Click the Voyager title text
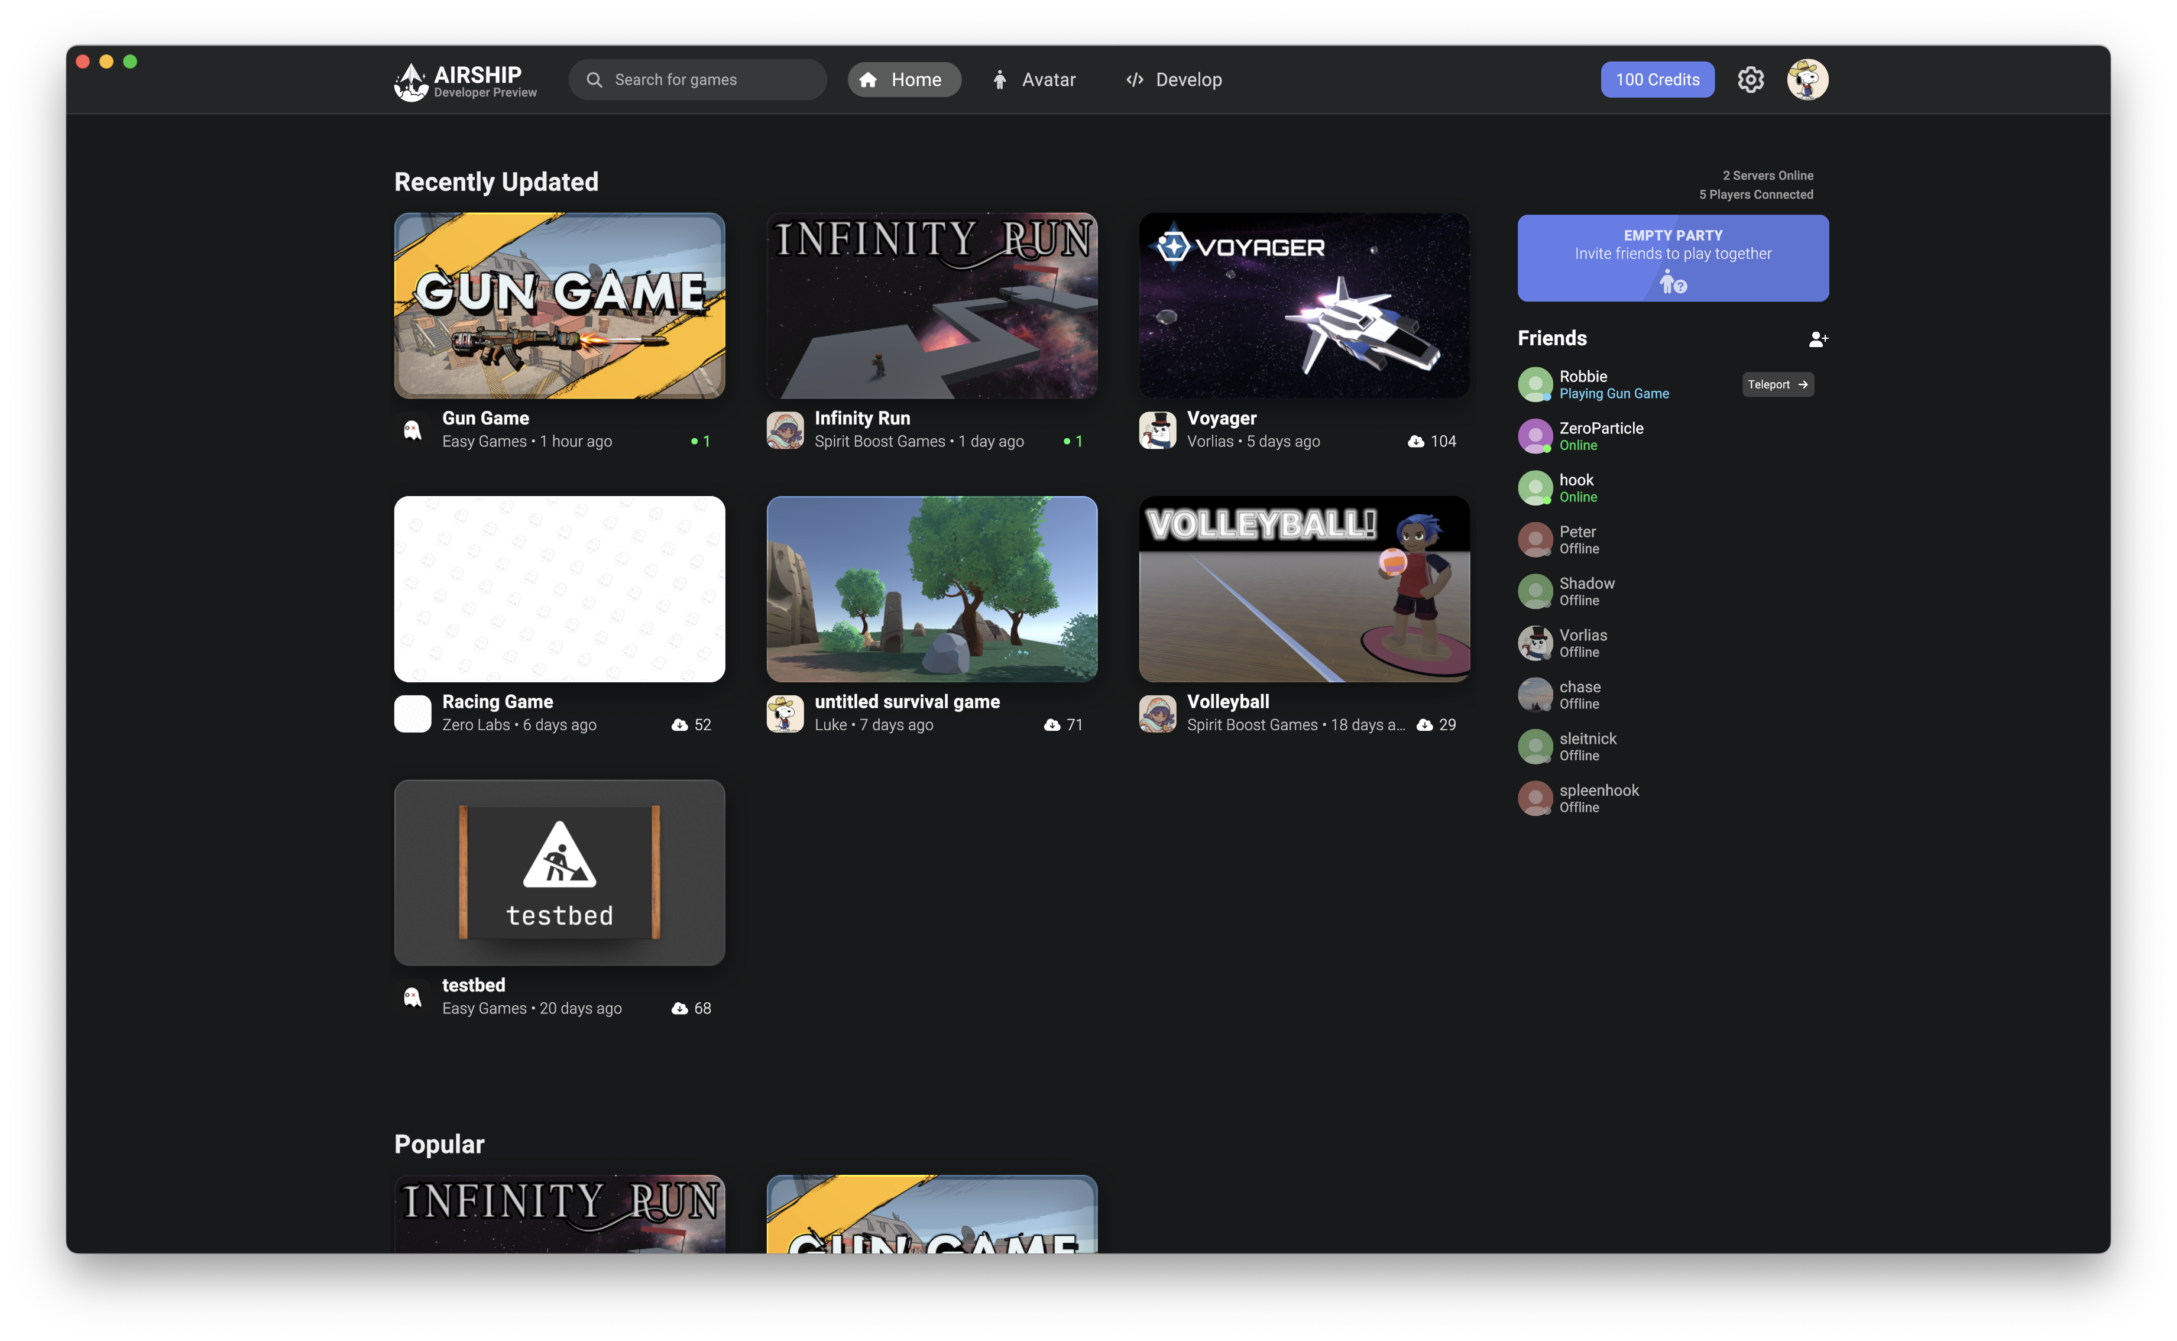2177x1341 pixels. [x=1221, y=417]
